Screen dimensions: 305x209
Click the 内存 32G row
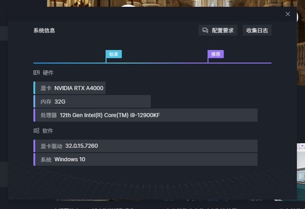point(92,101)
